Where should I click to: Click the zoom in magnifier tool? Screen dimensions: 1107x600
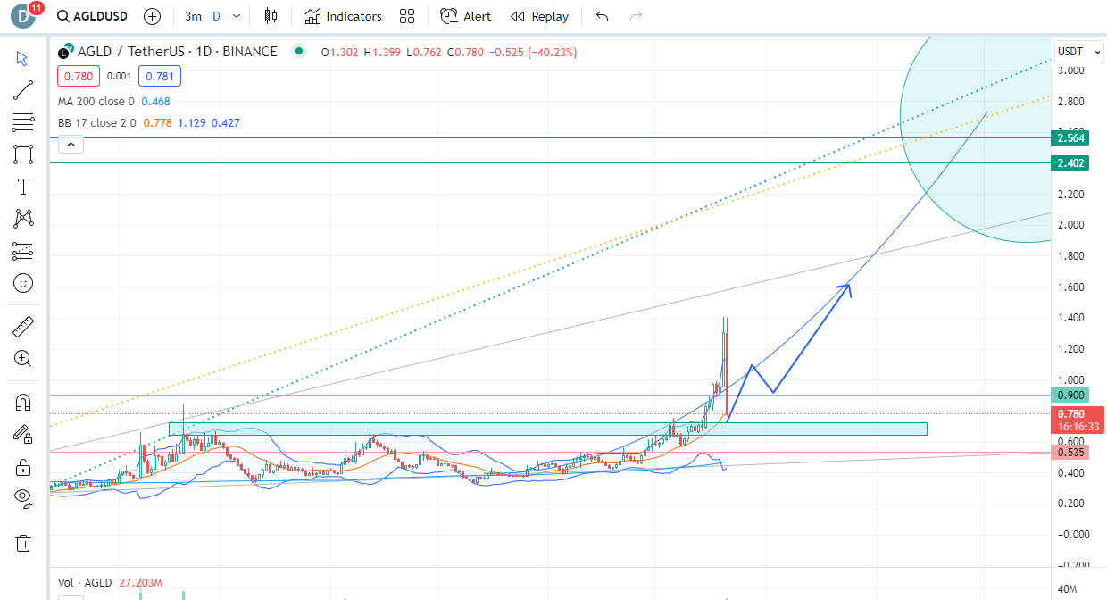click(x=23, y=359)
